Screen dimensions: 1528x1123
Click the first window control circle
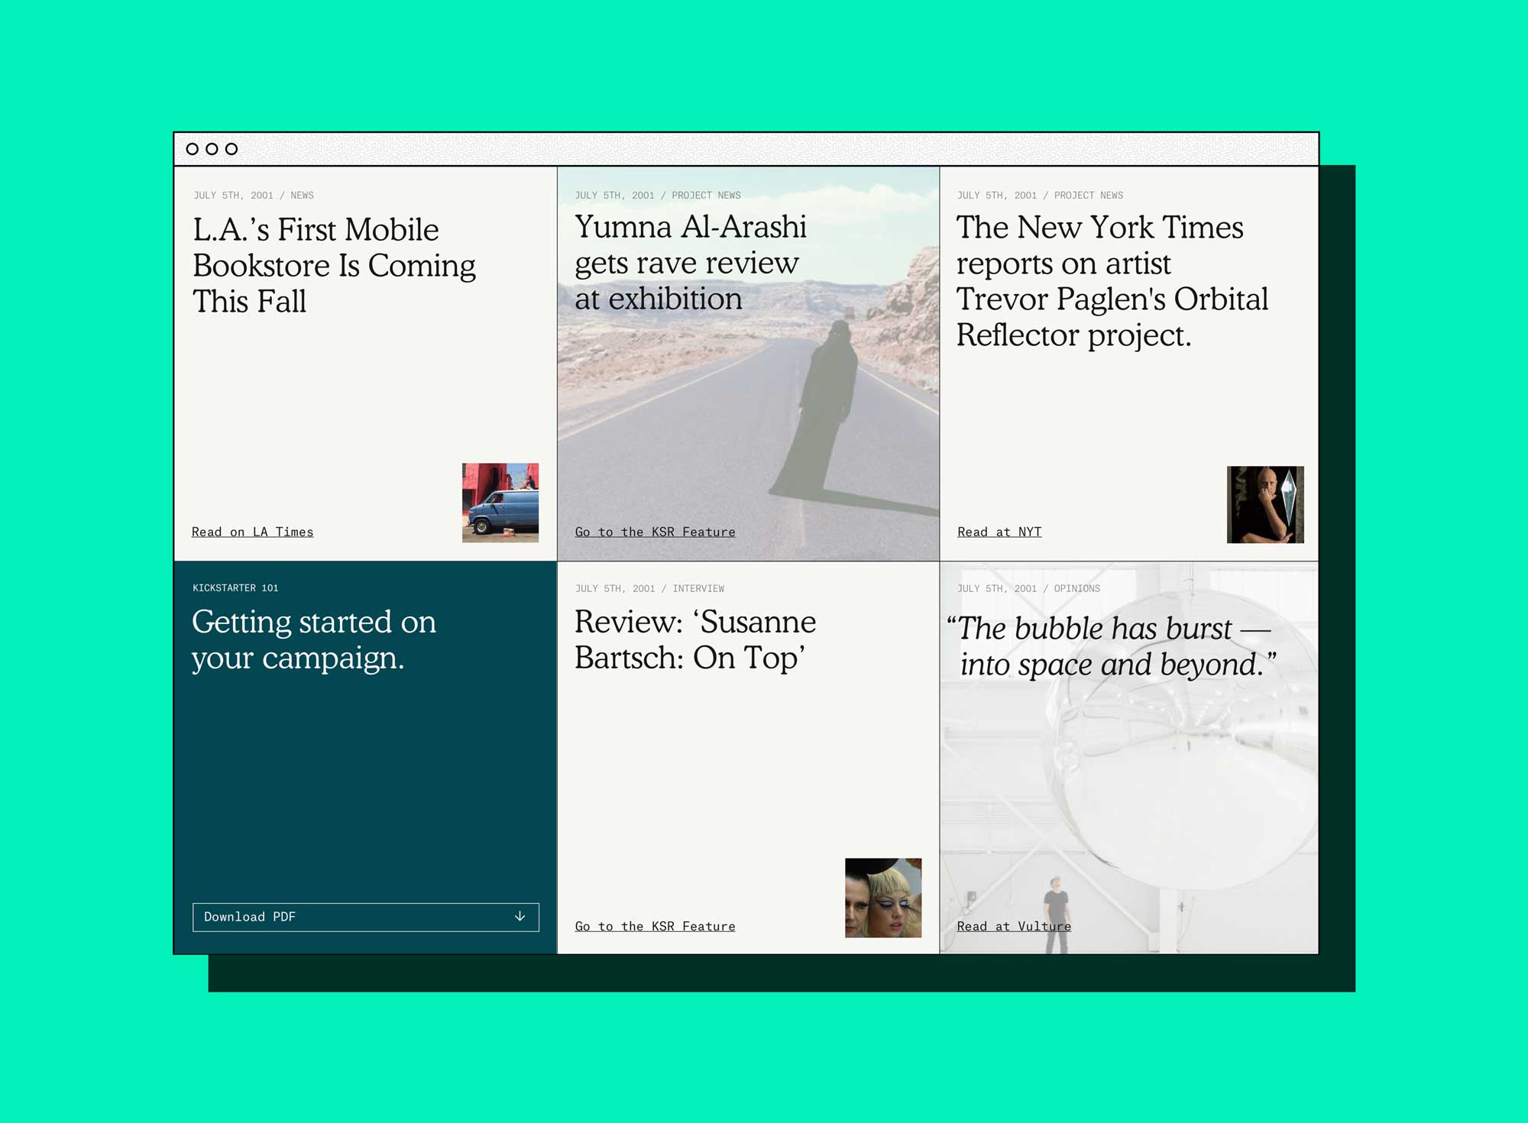pyautogui.click(x=193, y=149)
